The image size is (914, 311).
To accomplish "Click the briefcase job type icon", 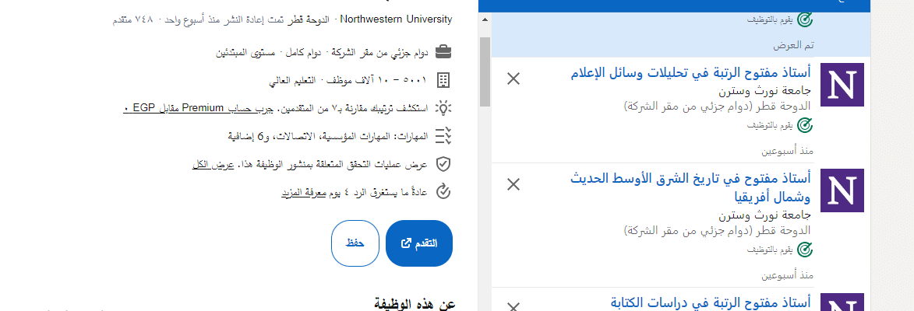I will [443, 52].
